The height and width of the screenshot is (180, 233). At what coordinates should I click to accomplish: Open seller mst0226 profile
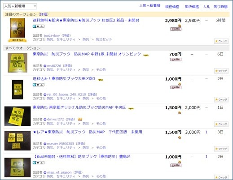pyautogui.click(x=54, y=66)
